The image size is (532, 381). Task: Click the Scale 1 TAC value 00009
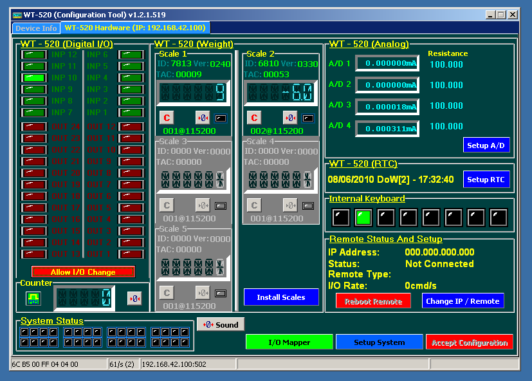tap(188, 75)
